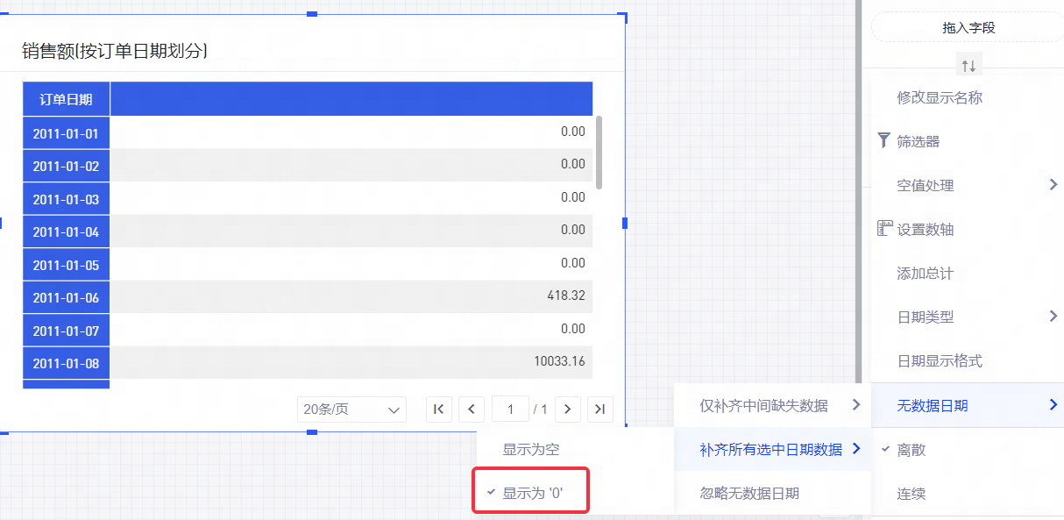Viewport: 1064px width, 520px height.
Task: Click 添加总计 menu entry
Action: tap(925, 273)
